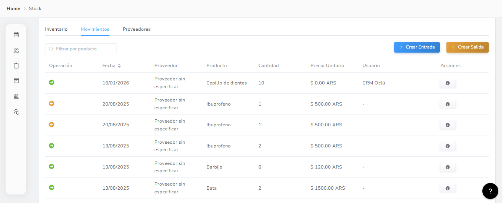Click the Crear Entrada button
This screenshot has width=502, height=203.
pos(417,47)
